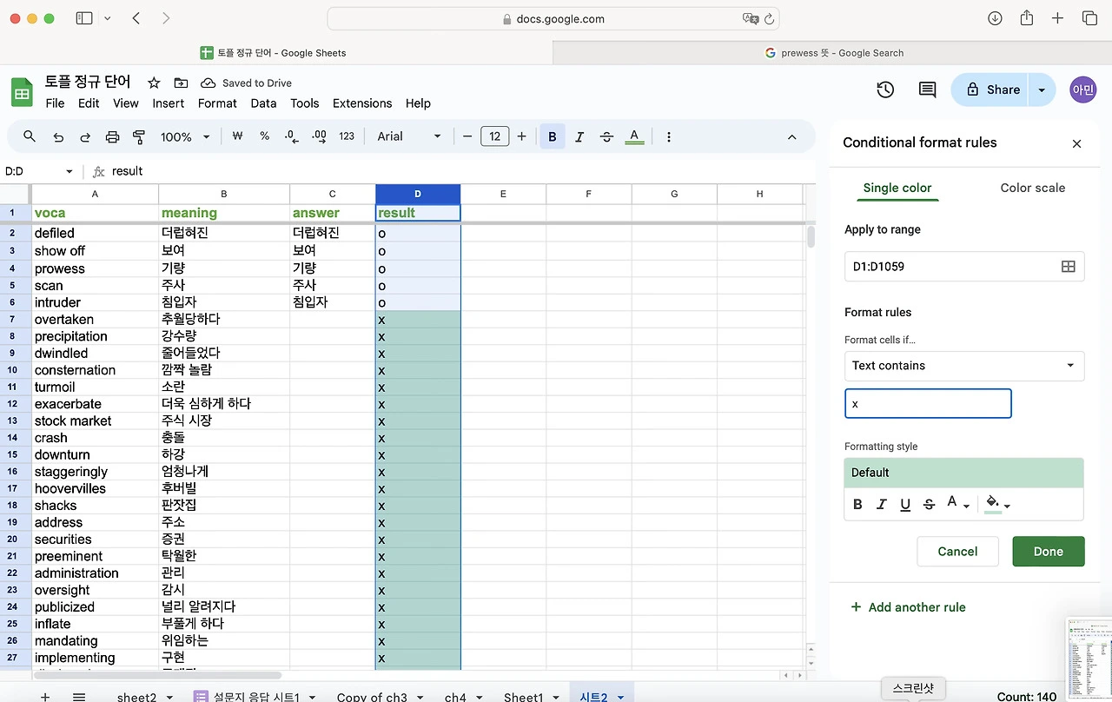This screenshot has height=702, width=1112.
Task: Toggle strikethrough in Formatting style
Action: [929, 504]
